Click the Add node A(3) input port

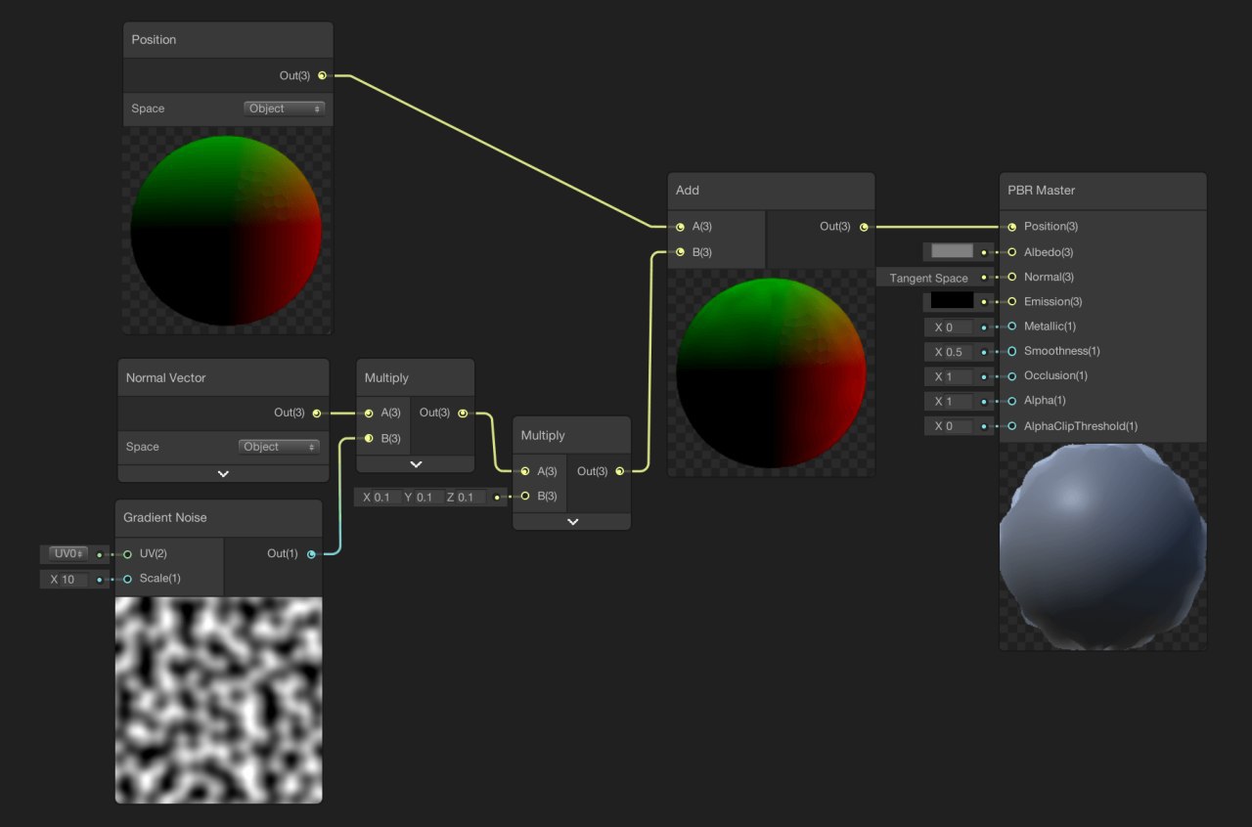click(680, 226)
